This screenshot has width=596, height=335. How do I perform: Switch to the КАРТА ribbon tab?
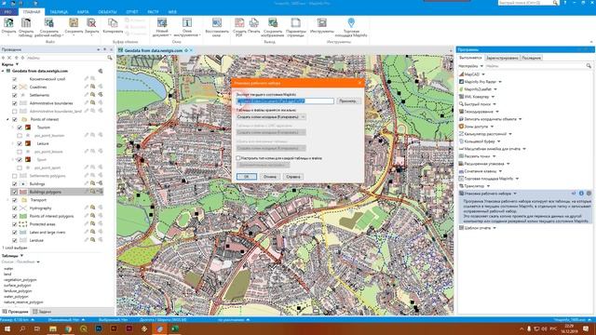[x=83, y=12]
